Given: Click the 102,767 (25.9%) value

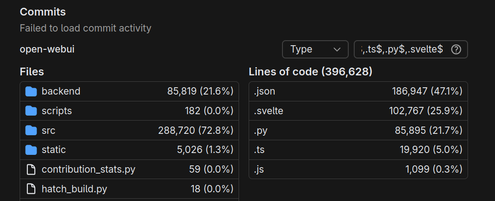Looking at the screenshot, I should [x=426, y=111].
